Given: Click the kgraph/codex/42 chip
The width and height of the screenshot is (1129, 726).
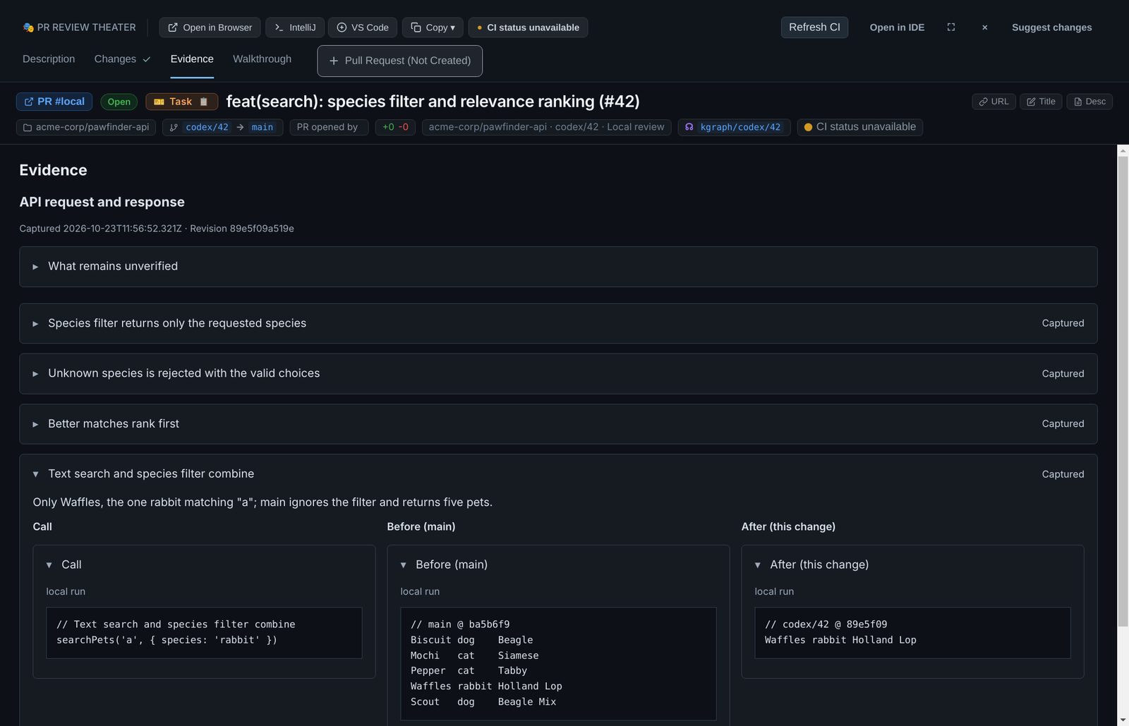Looking at the screenshot, I should 734,127.
